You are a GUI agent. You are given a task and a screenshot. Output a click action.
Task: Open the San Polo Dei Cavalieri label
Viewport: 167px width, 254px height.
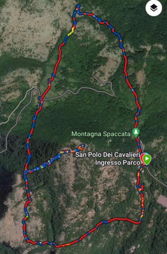click(x=107, y=155)
